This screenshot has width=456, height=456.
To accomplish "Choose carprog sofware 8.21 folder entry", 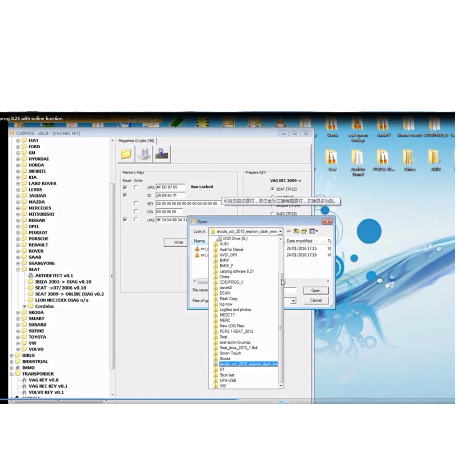I will click(236, 271).
